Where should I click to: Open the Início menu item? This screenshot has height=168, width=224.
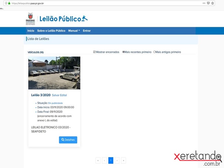click(31, 31)
